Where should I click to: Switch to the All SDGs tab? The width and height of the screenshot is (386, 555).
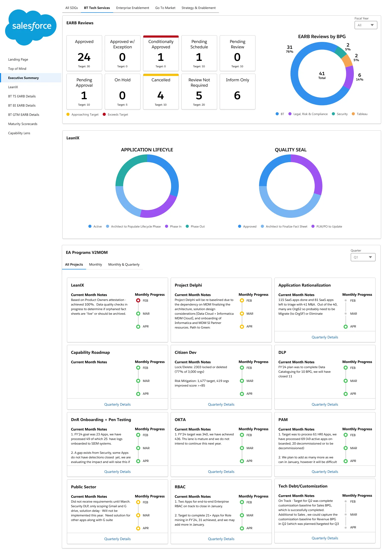tap(72, 8)
